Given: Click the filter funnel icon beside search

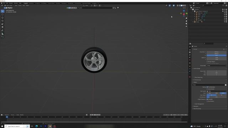Looking at the screenshot, I should pyautogui.click(x=118, y=8).
